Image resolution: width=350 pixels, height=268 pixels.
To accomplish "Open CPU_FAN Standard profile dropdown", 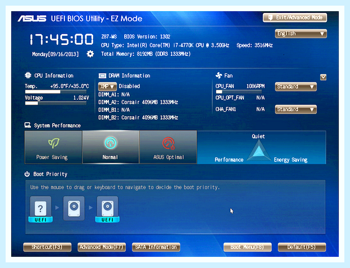I will [x=296, y=86].
